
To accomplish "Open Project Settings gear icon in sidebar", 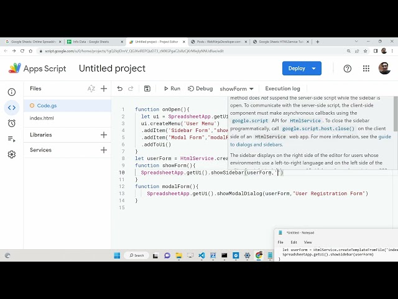I will [12, 154].
